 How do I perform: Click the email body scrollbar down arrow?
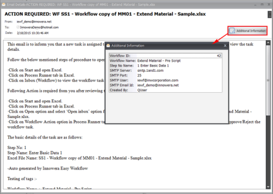point(268,187)
